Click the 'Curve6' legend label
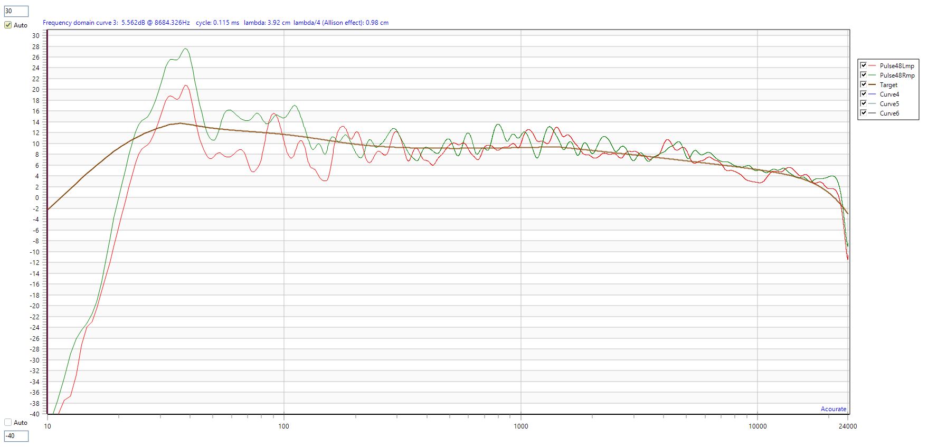 click(x=889, y=113)
